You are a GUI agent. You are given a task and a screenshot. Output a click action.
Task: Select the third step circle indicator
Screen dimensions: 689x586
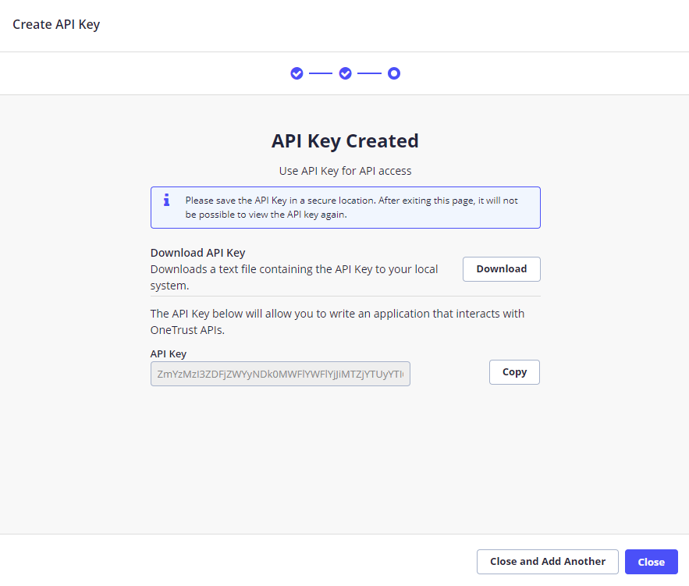(394, 73)
